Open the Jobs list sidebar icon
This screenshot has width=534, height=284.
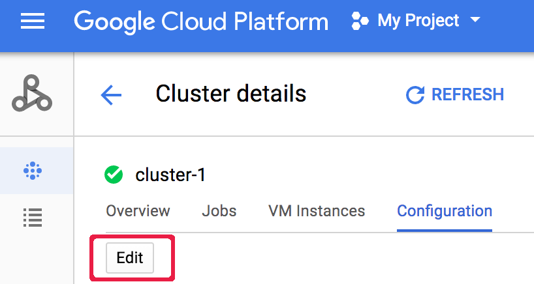pyautogui.click(x=32, y=217)
